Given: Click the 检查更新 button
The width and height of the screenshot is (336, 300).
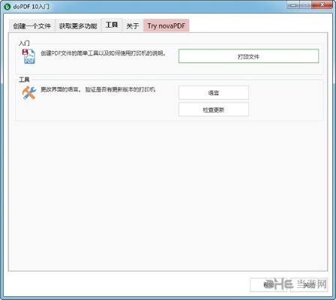Looking at the screenshot, I should click(x=214, y=109).
